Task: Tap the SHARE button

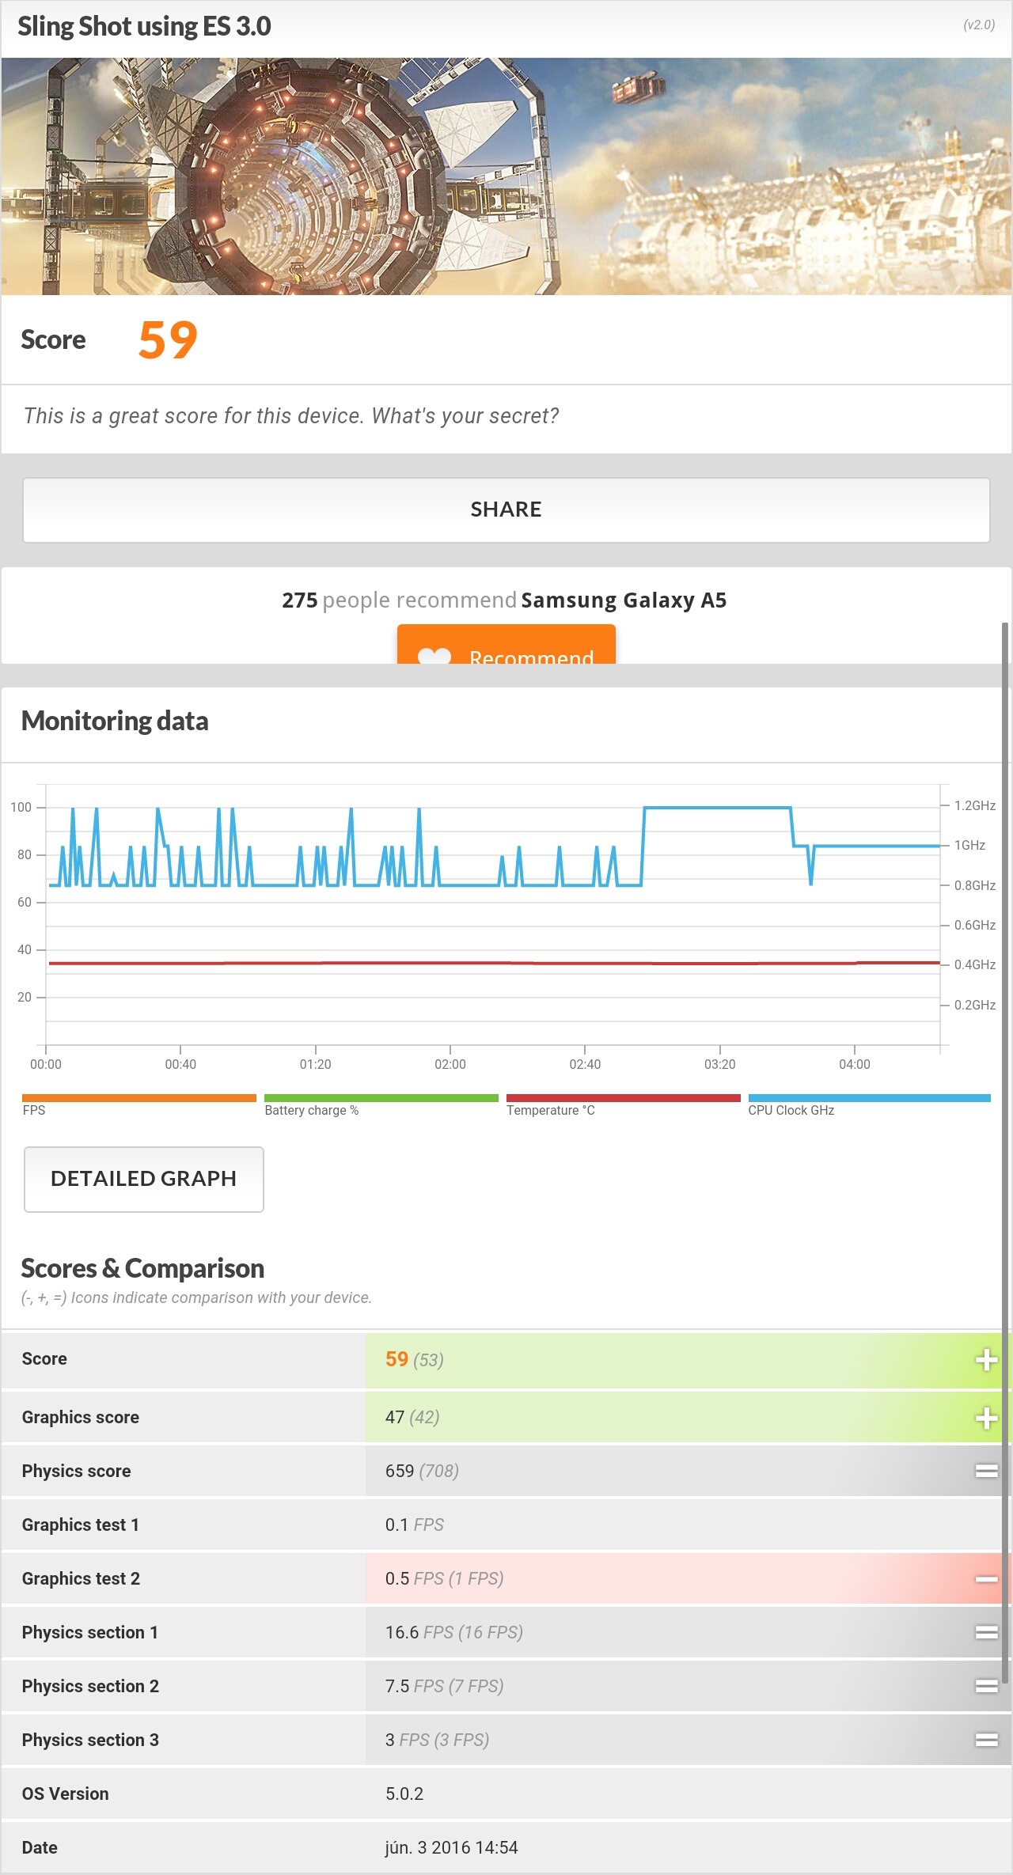Action: point(506,509)
